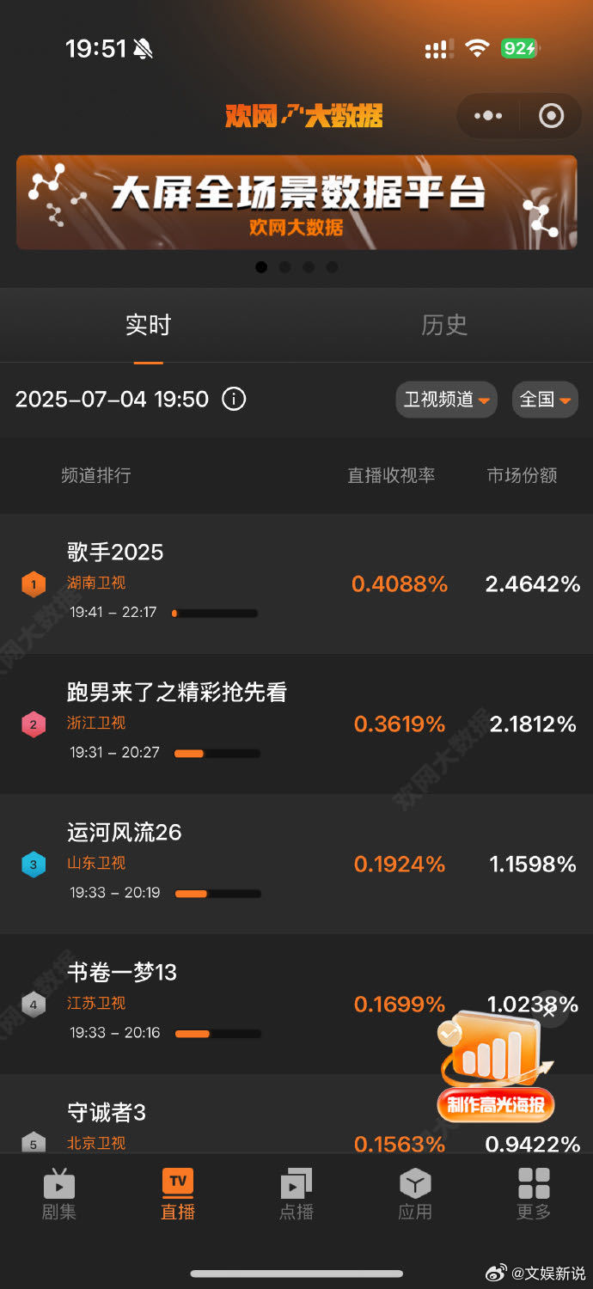The width and height of the screenshot is (593, 1289).
Task: Select the rank 4 书卷一梦13 row
Action: coord(296,1004)
